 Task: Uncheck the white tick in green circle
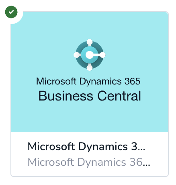(x=11, y=12)
